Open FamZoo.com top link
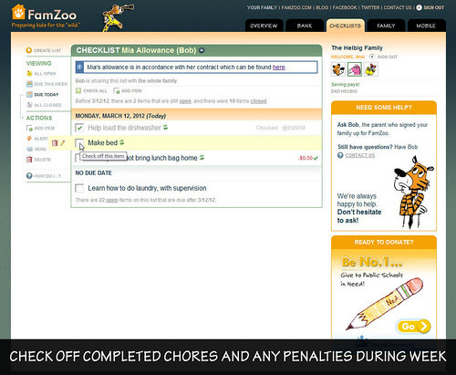456x375 pixels. pos(296,7)
